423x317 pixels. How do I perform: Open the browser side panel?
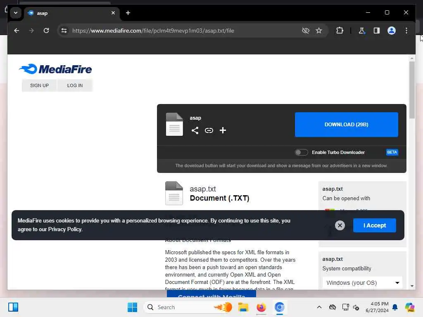coord(377,31)
